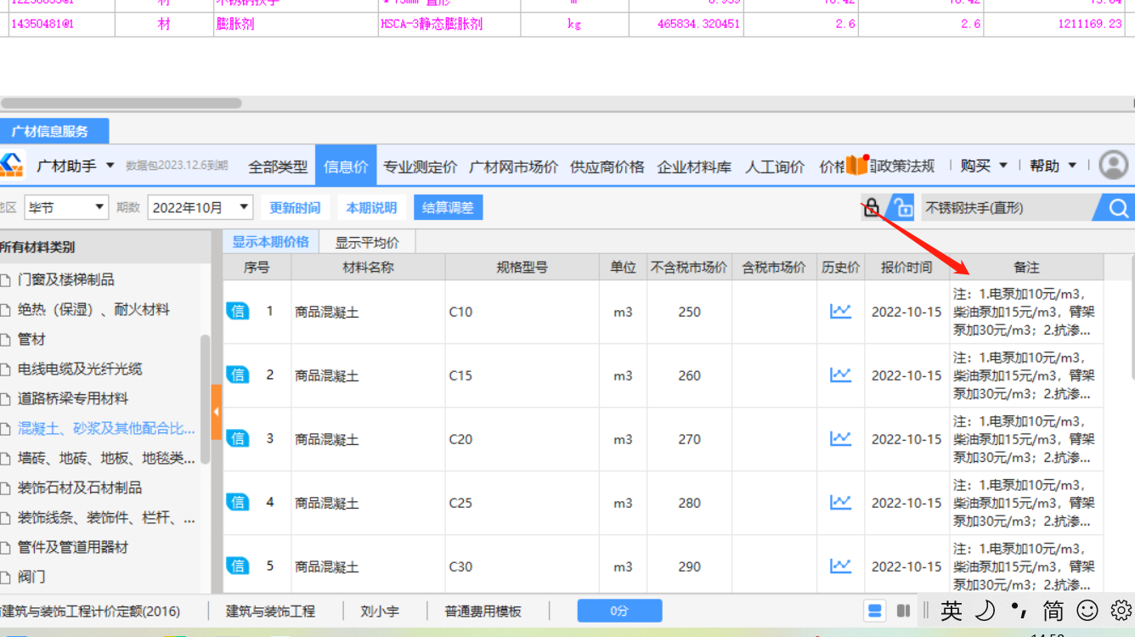
Task: Expand the 购买 dropdown menu
Action: (x=984, y=166)
